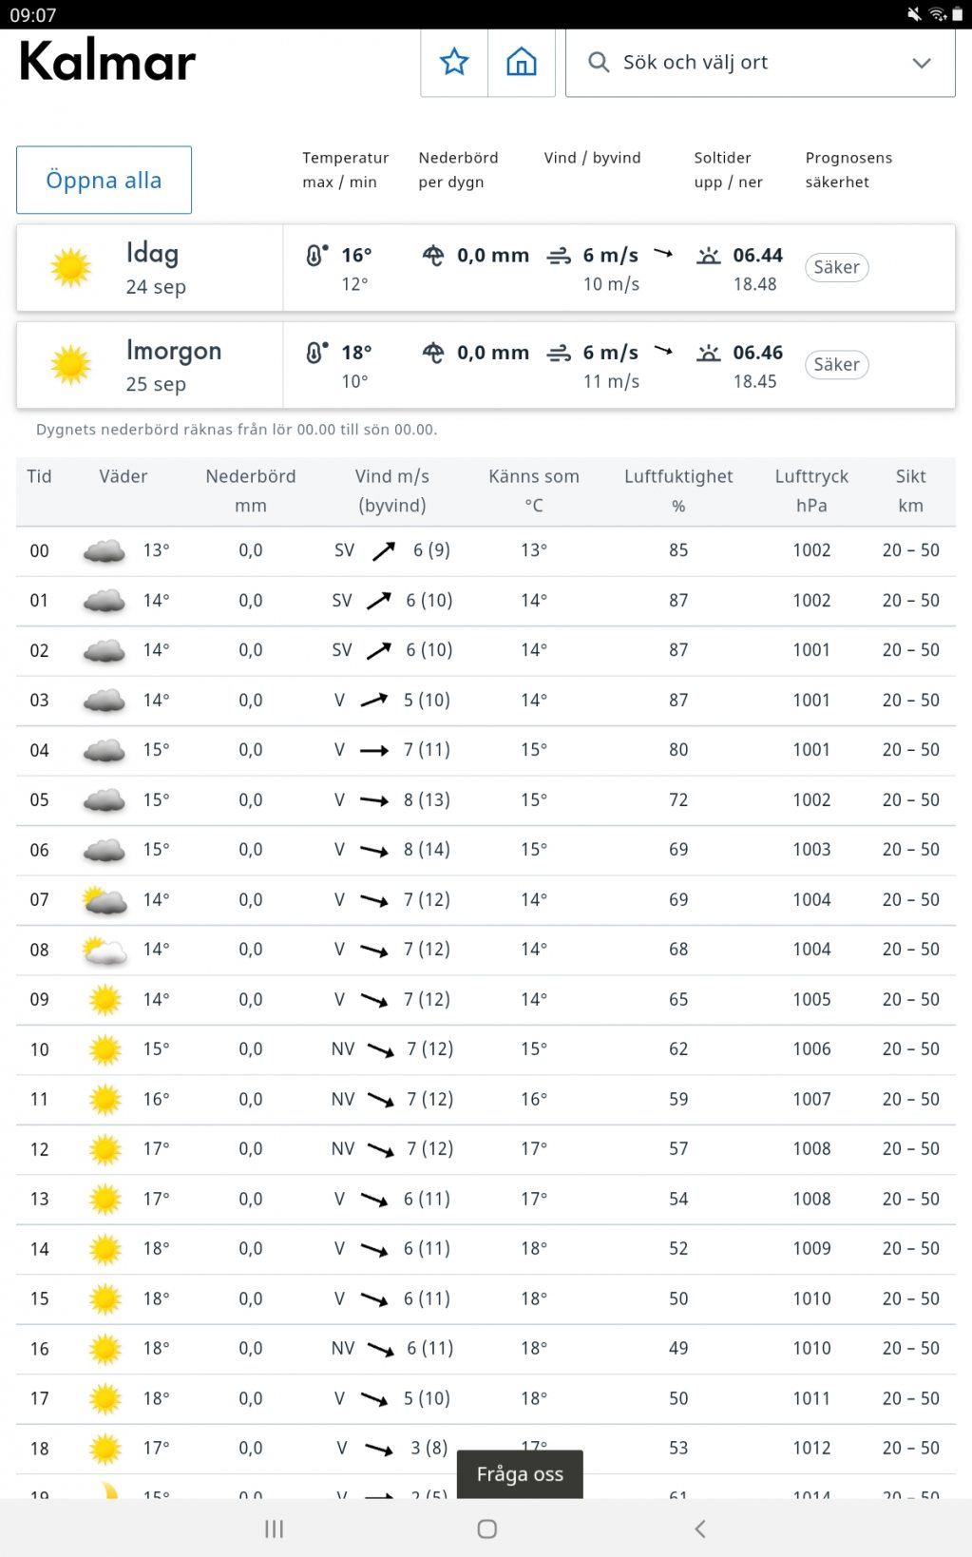Click the Väder column header

124,476
